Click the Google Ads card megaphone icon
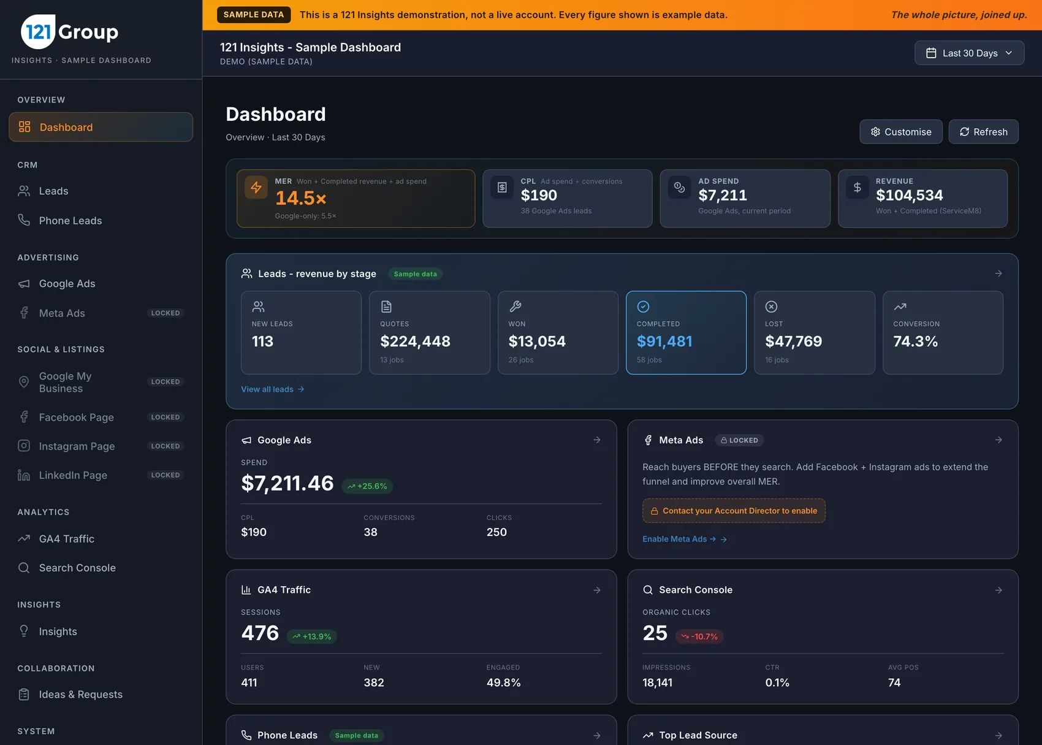1042x745 pixels. 246,440
